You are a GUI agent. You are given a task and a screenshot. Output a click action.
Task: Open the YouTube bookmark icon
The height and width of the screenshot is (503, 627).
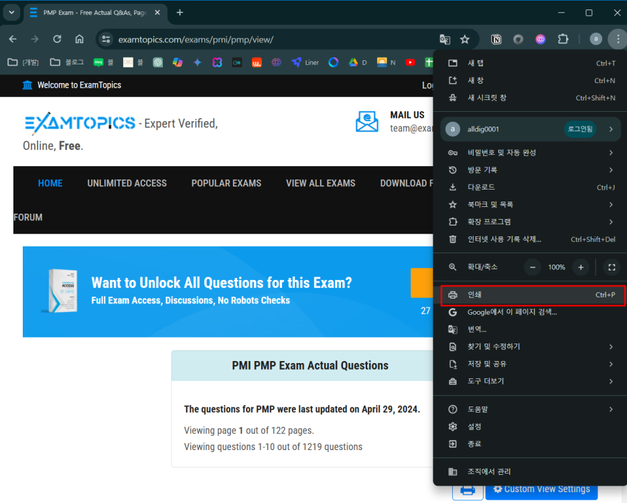pos(410,62)
